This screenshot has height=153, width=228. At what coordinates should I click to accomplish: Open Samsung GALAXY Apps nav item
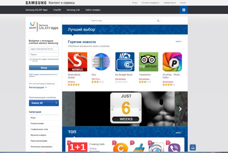click(x=36, y=10)
